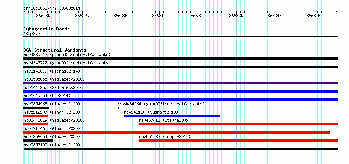This screenshot has height=164, width=349.
Task: Click the nsv1049754 (Coe2014) label
Action: (x=47, y=96)
